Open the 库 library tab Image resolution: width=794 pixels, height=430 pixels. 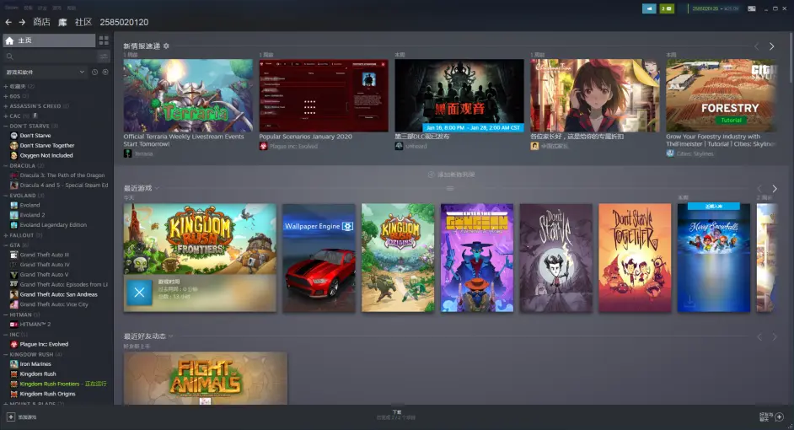(62, 22)
